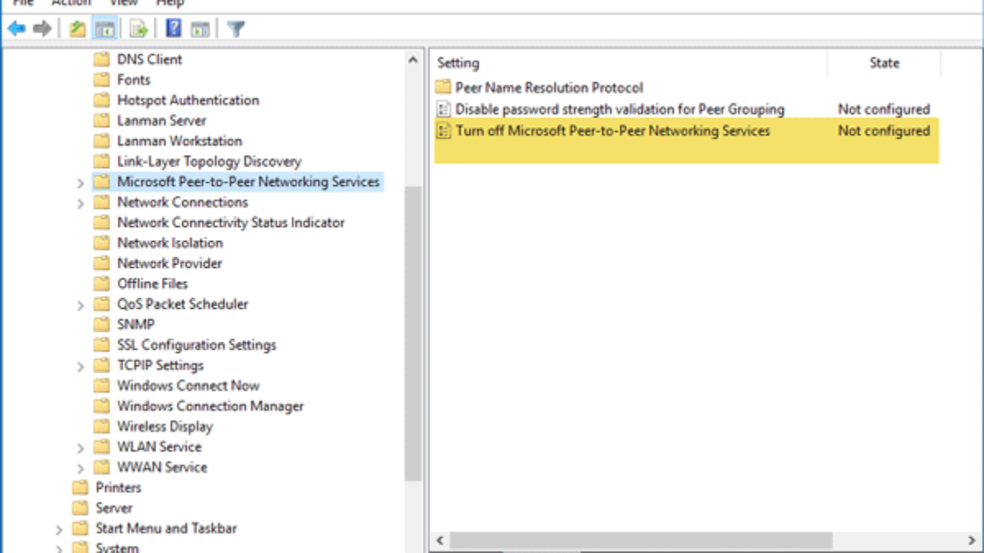The image size is (984, 553).
Task: Toggle the Show/Hide Console Tree icon
Action: click(104, 29)
